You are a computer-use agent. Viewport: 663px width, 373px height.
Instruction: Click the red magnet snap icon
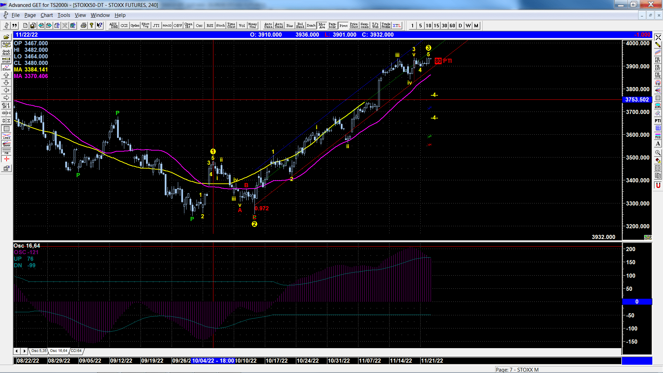click(x=658, y=185)
